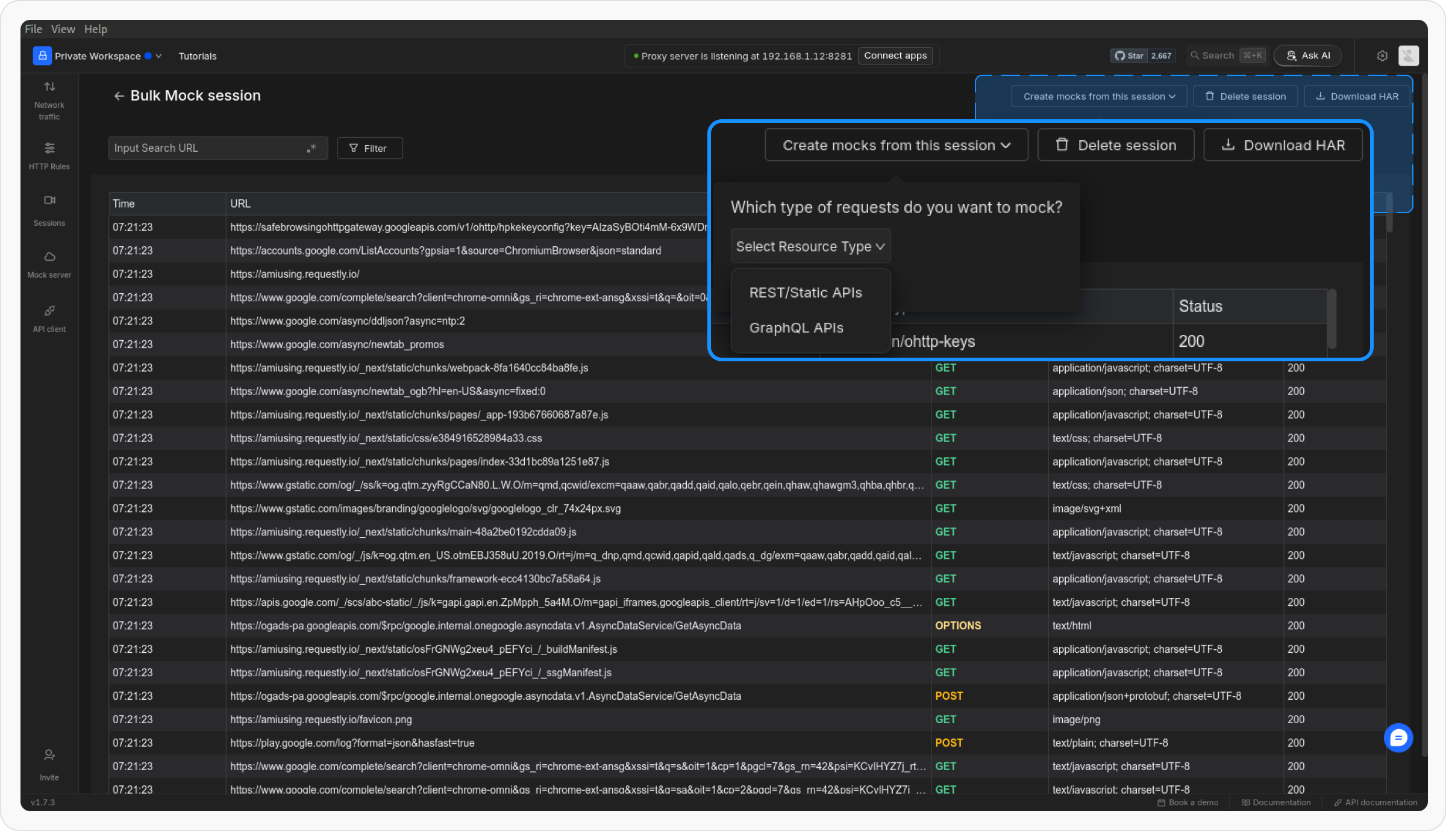Screen dimensions: 1446x831
Task: Click back arrow beside Bulk Mock session
Action: click(119, 96)
